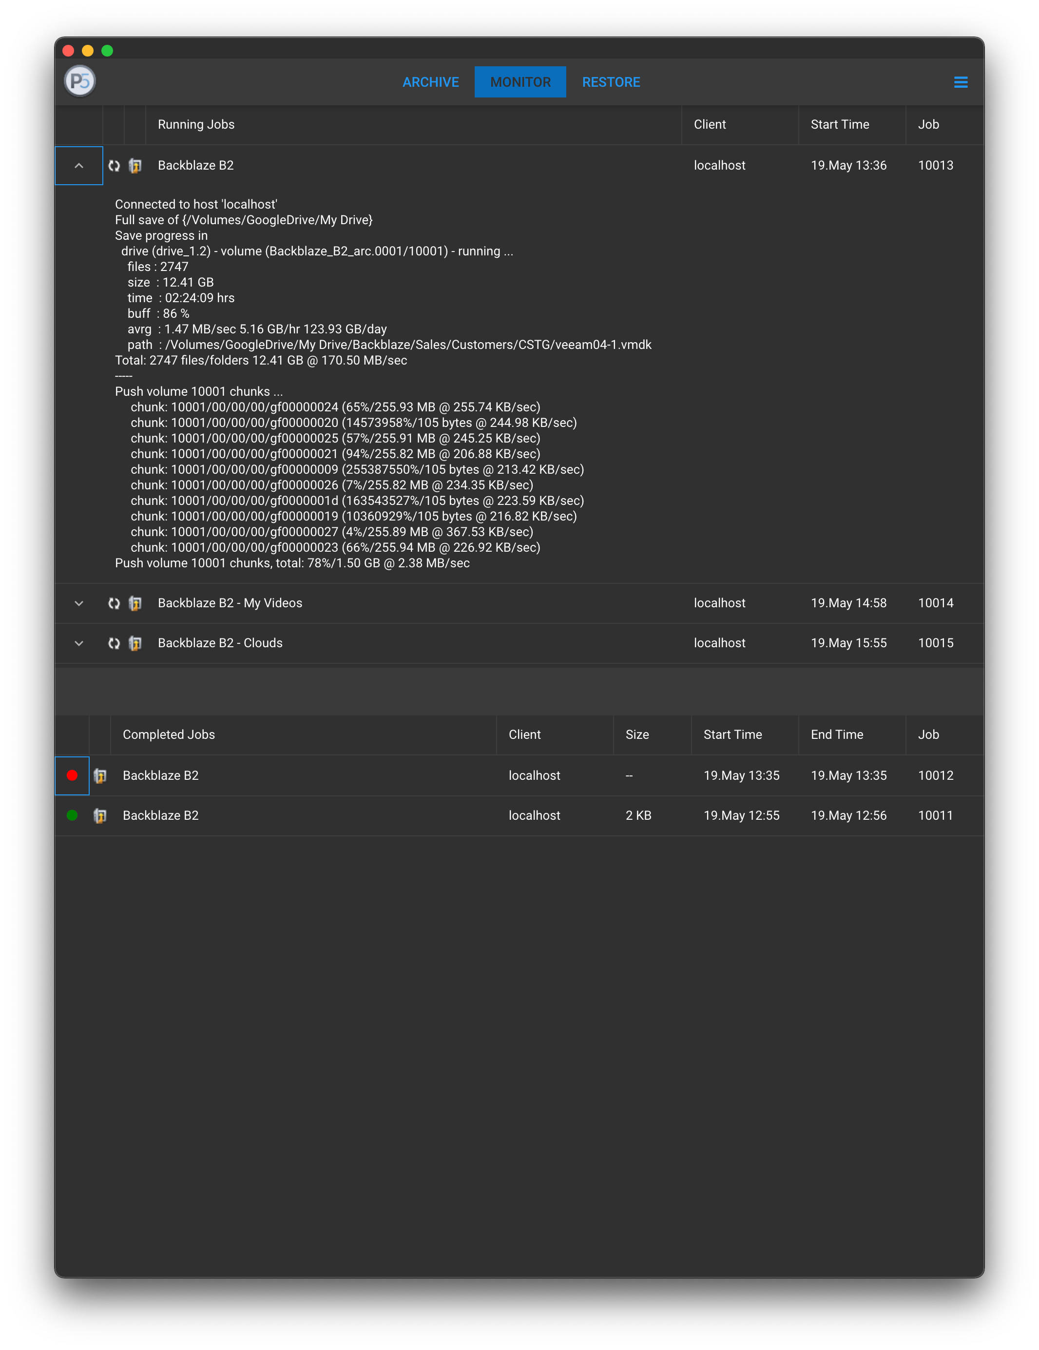Click completed job number 10011
1039x1350 pixels.
[936, 816]
